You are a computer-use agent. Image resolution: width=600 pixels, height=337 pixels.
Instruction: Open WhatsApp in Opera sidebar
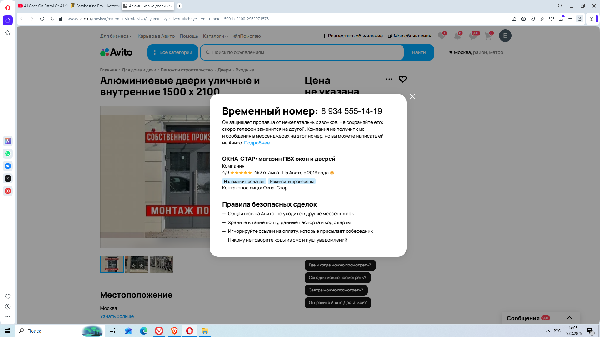pos(8,154)
